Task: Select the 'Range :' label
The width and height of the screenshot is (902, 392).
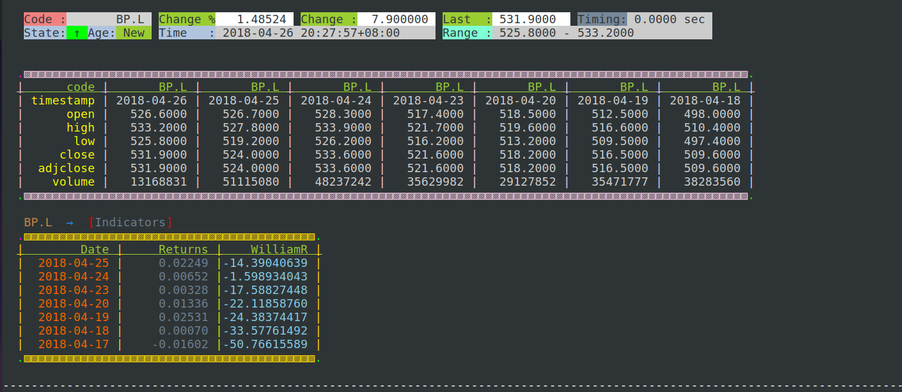Action: click(468, 33)
